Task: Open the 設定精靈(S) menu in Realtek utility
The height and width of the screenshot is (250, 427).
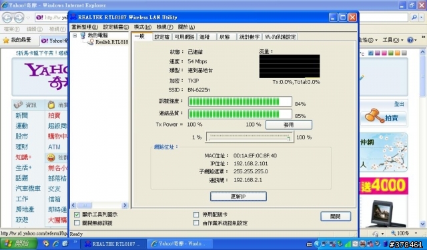Action: coord(116,27)
